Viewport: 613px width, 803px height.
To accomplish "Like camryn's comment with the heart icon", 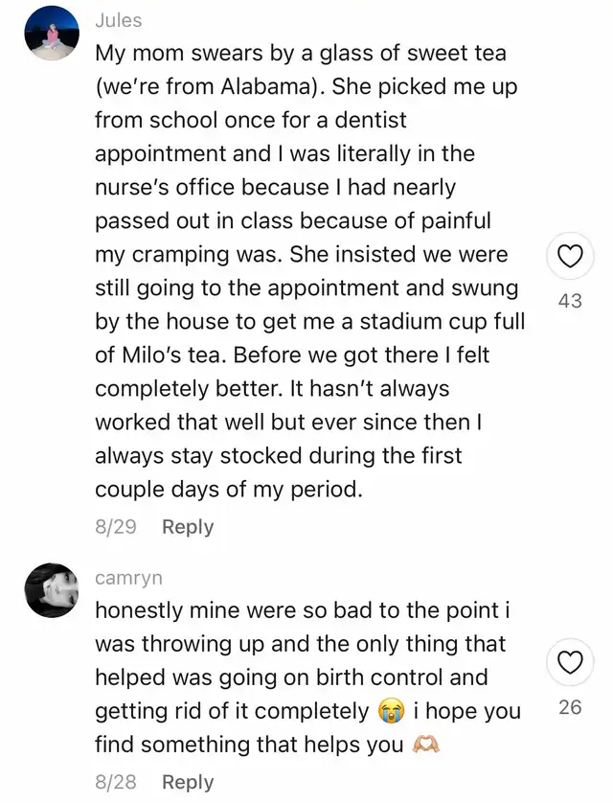I will click(x=570, y=662).
